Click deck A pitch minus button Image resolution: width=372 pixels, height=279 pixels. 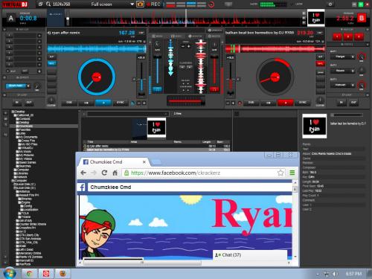(x=139, y=103)
